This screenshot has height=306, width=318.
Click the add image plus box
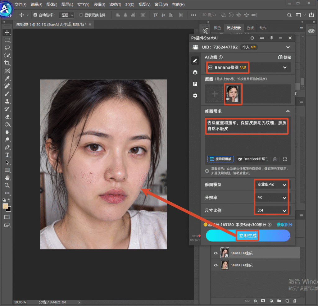(215, 94)
